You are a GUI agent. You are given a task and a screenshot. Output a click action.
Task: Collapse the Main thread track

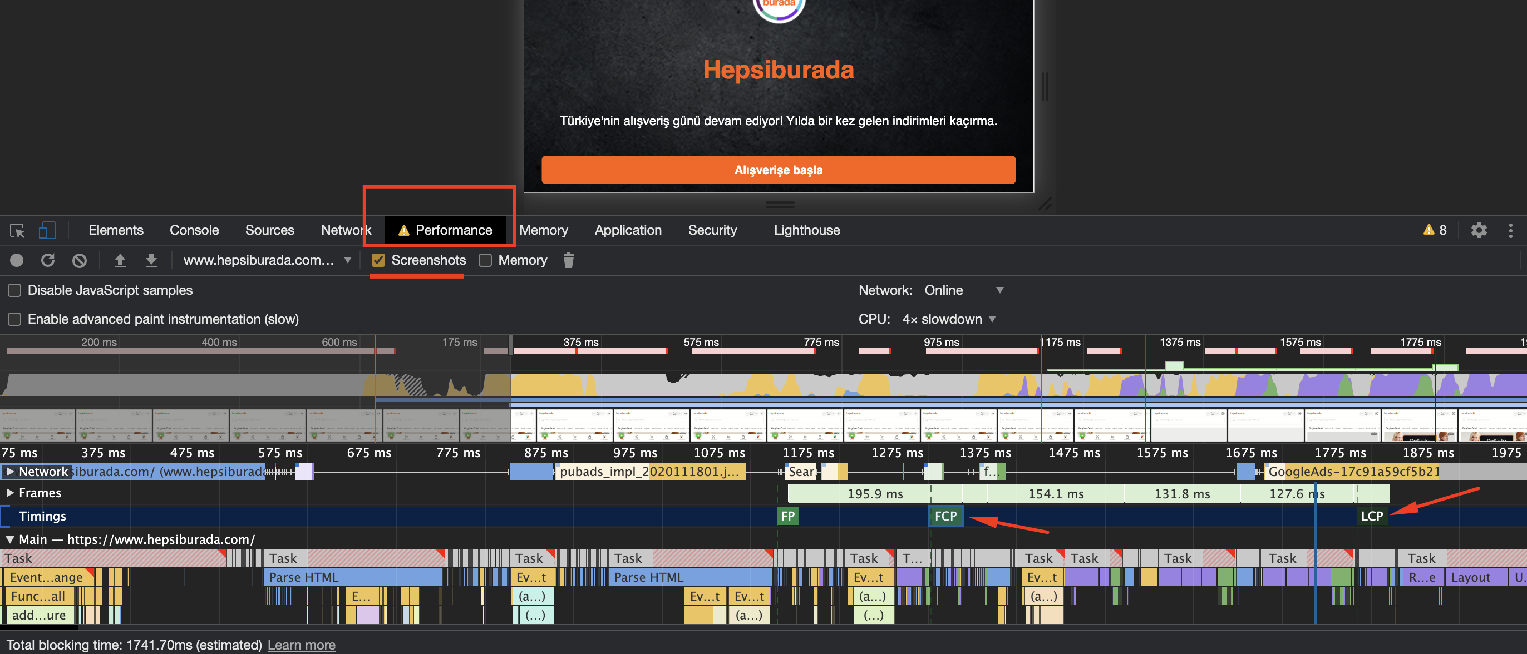click(9, 539)
